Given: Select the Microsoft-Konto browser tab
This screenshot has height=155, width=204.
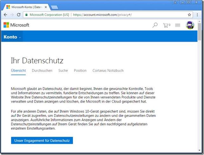Looking at the screenshot, I should pos(27,7).
